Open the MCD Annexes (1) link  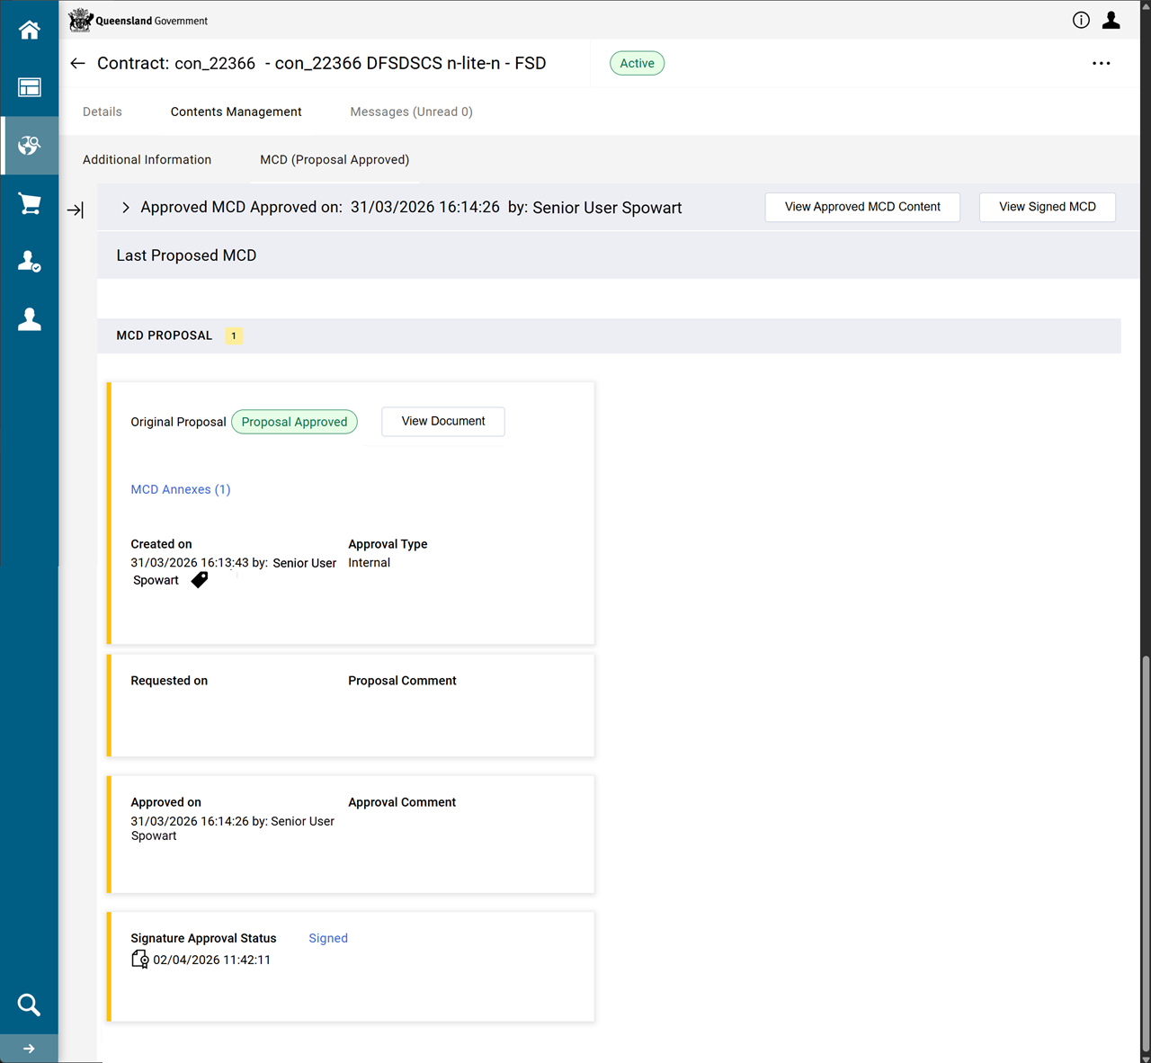(x=181, y=489)
